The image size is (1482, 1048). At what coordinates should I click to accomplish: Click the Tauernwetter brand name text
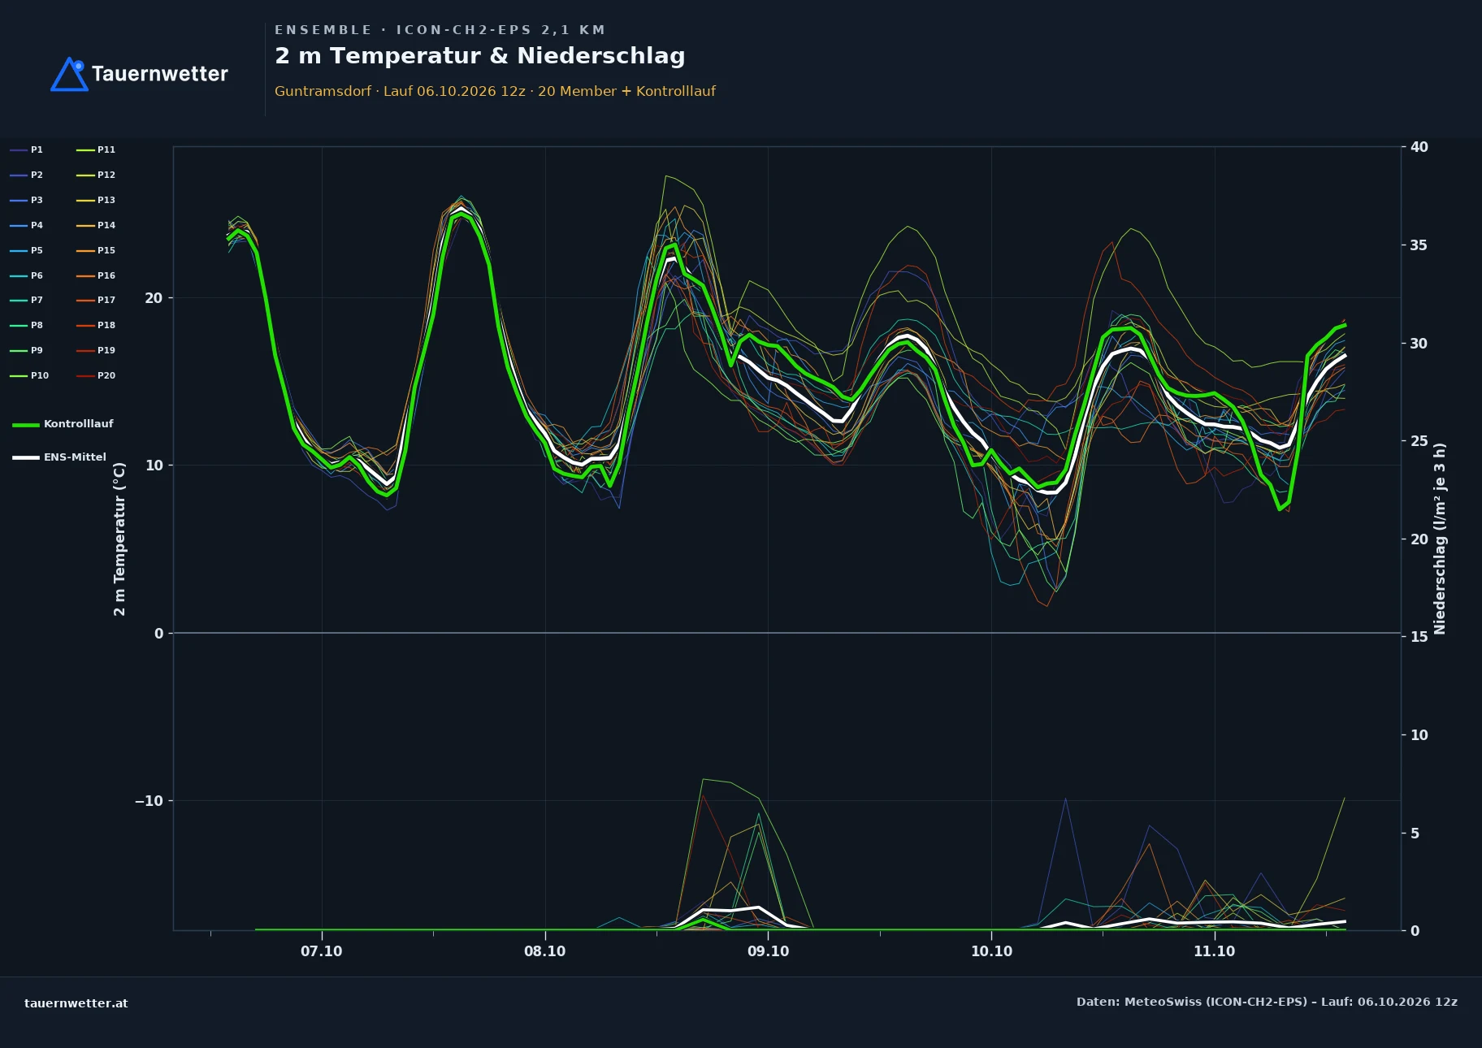(160, 74)
